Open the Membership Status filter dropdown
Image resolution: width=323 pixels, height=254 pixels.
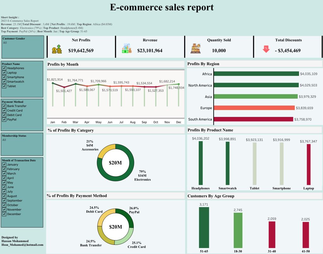tap(22, 140)
